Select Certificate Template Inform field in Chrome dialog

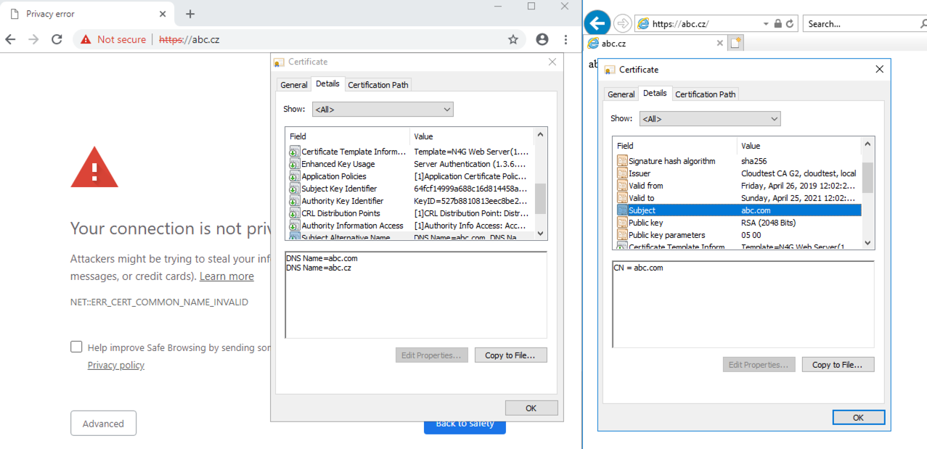pyautogui.click(x=410, y=152)
